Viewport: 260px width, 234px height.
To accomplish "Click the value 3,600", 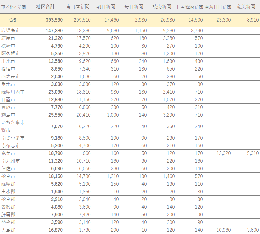I will (x=253, y=230).
